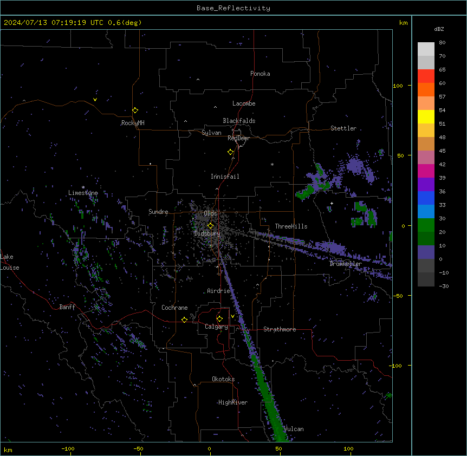Viewport: 467px width, 456px height.
Task: Click the yellow diamond marker below Cochrane
Action: [184, 320]
